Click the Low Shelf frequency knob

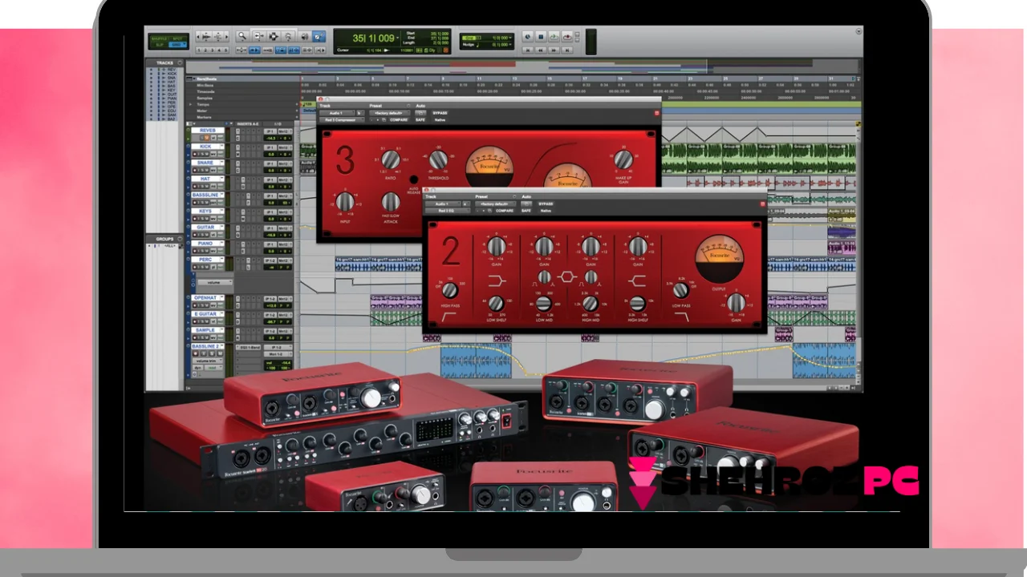tap(497, 303)
